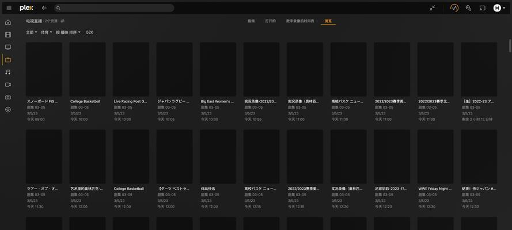Click the 526 item count

90,32
